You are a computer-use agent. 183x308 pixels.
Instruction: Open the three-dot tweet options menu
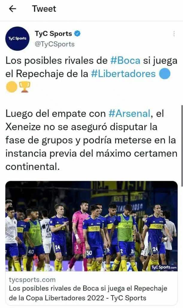click(174, 34)
